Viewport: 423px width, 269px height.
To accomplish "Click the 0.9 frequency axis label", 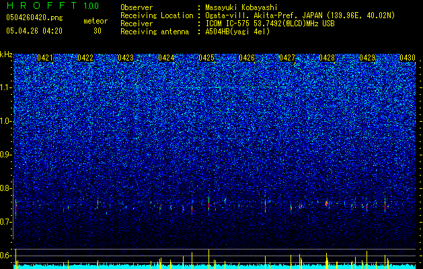I will (5, 155).
